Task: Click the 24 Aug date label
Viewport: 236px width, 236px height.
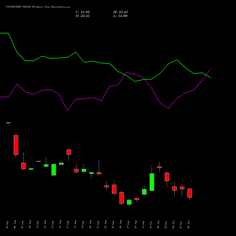Action: (x=105, y=225)
